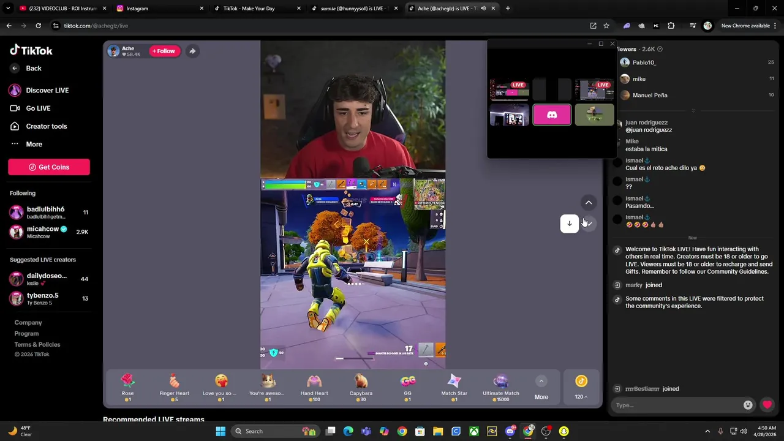The height and width of the screenshot is (441, 784).
Task: Switch to the Instagram tab
Action: [x=159, y=9]
